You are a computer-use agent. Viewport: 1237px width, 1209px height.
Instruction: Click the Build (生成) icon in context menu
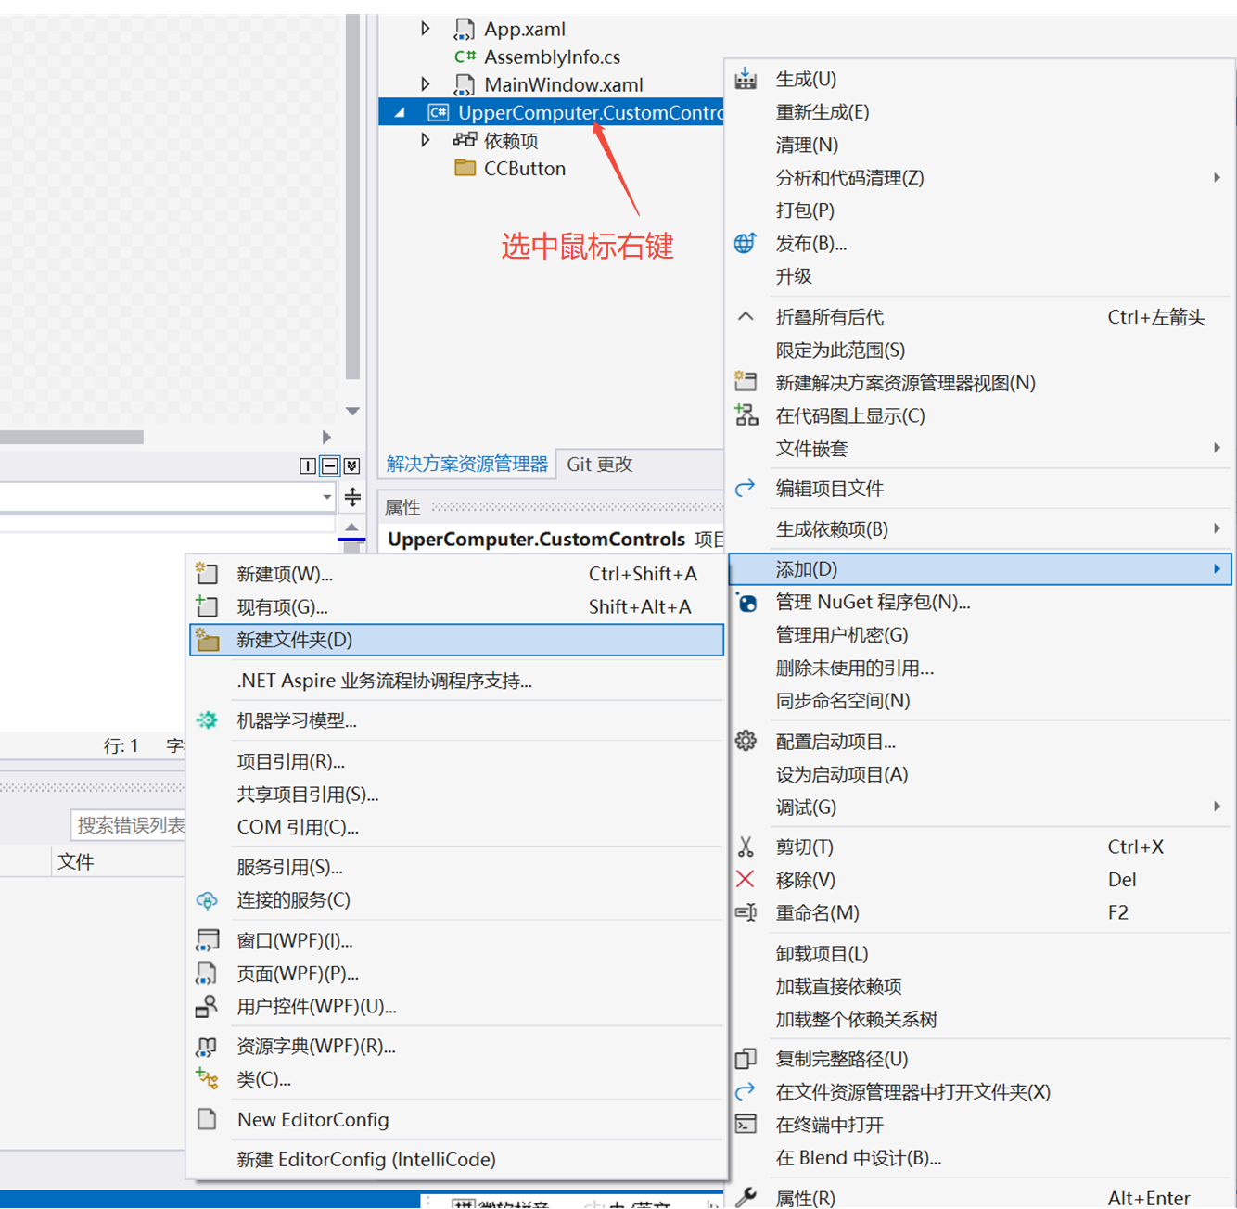746,79
